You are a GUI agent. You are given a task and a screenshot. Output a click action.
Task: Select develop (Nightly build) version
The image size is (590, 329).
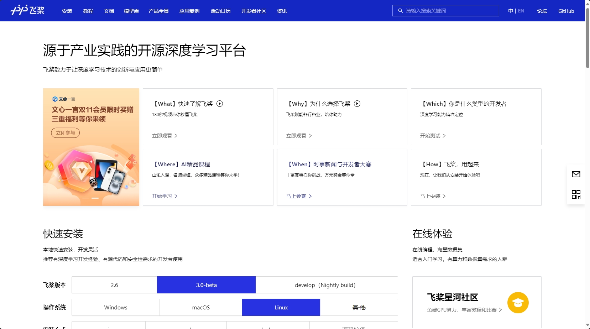(x=326, y=285)
